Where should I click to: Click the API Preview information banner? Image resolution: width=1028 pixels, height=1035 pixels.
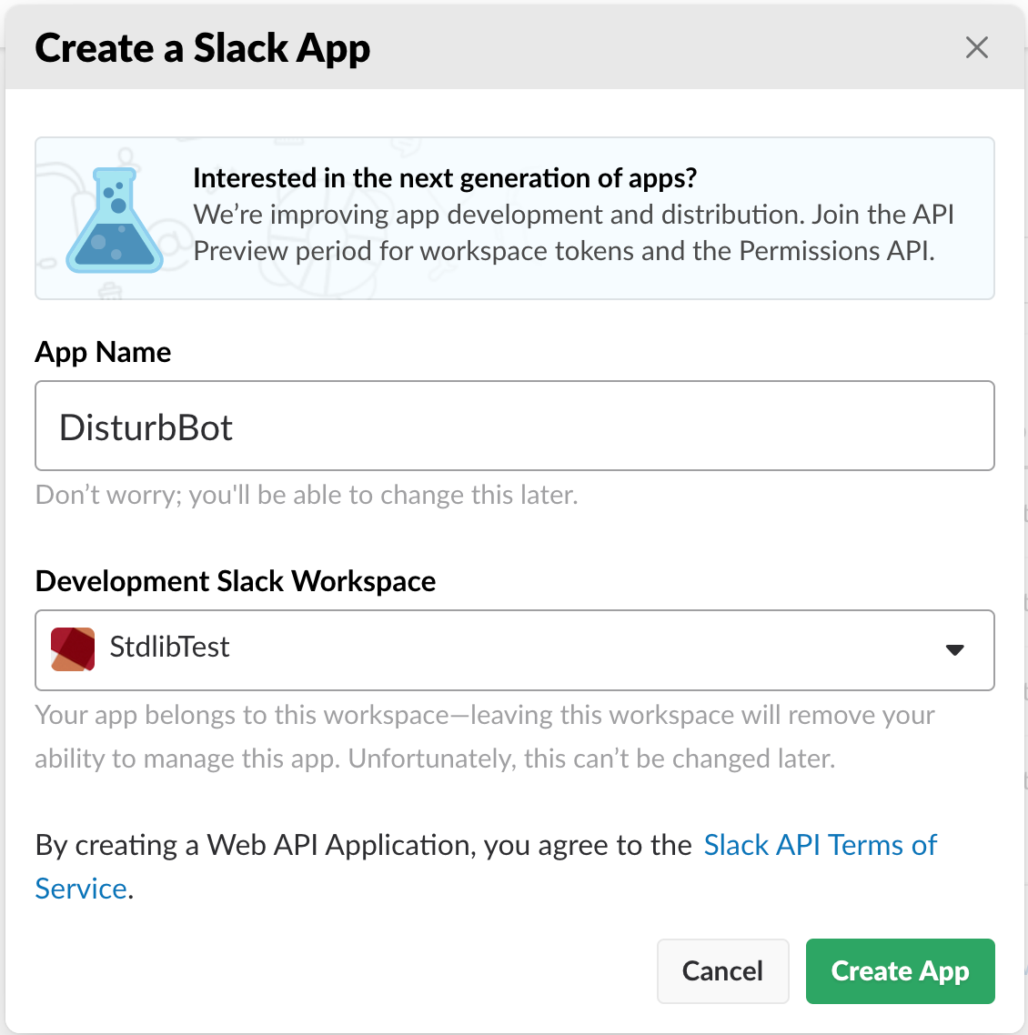(x=514, y=217)
